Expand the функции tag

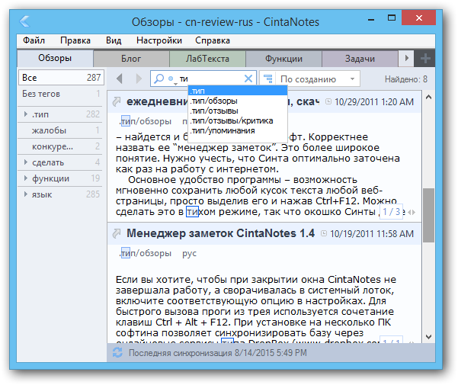pyautogui.click(x=26, y=178)
